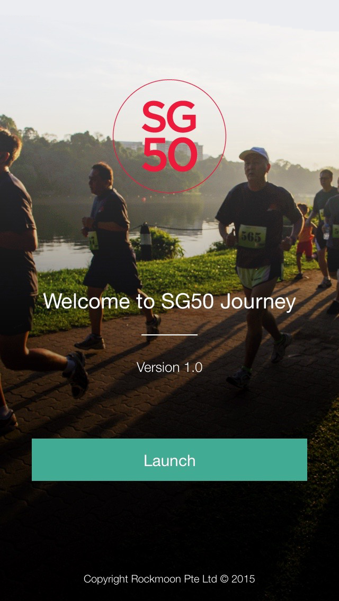Click the runner's yellow 565 race bib
The width and height of the screenshot is (339, 601).
[252, 236]
